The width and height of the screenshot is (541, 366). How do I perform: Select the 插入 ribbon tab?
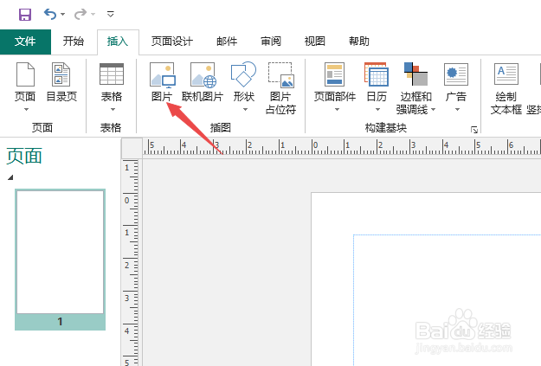[x=118, y=42]
